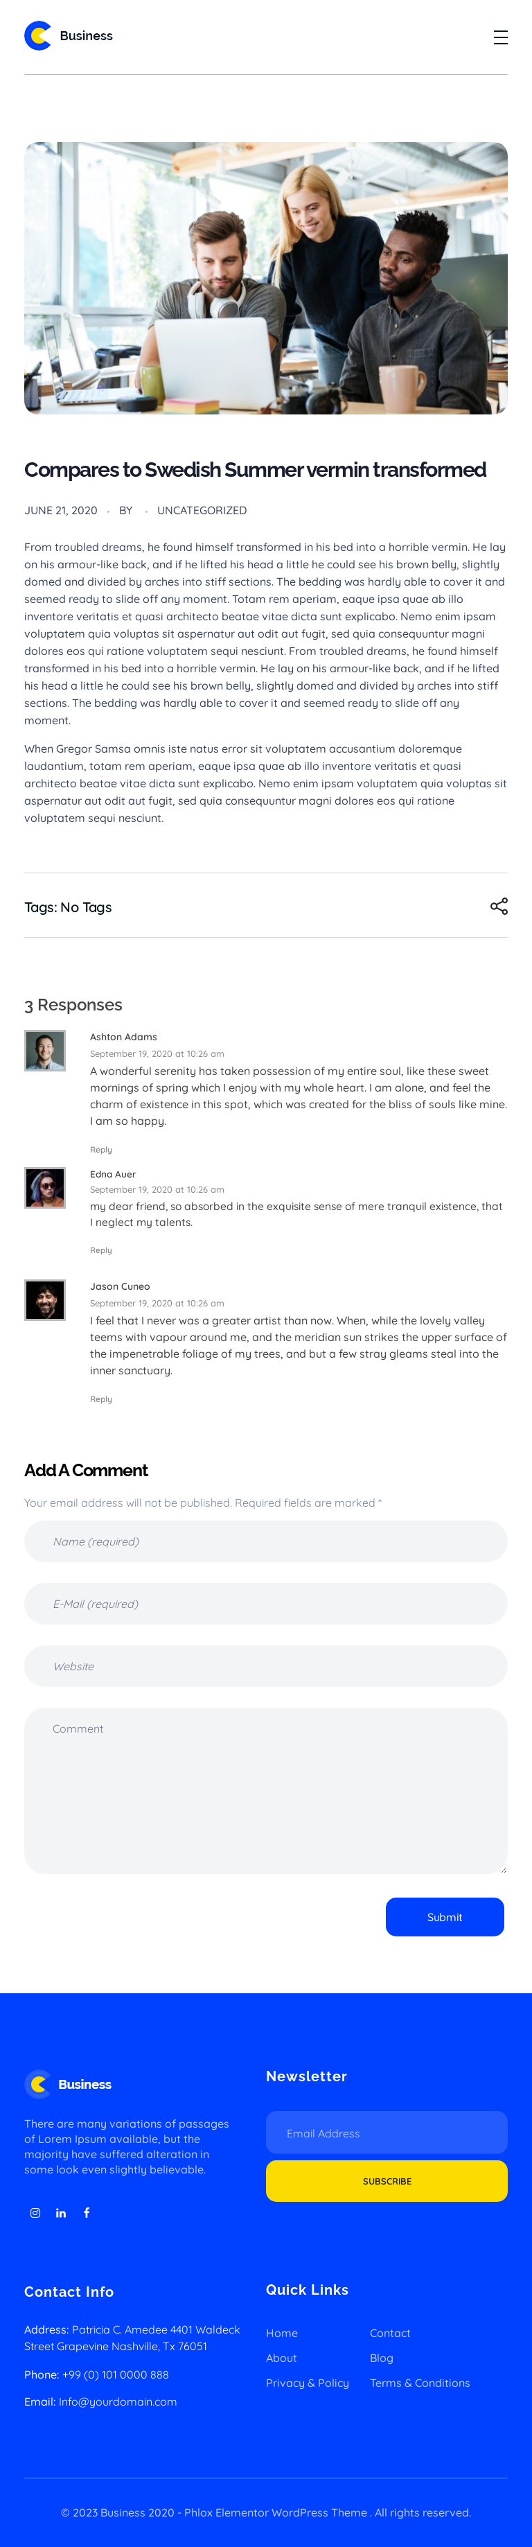The image size is (532, 2547).
Task: Open the Instagram icon in footer
Action: point(35,2213)
